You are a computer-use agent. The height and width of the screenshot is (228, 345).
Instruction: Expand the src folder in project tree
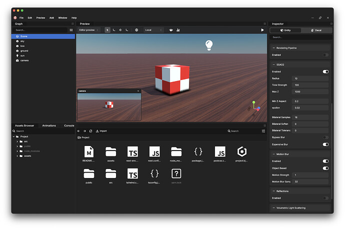(x=17, y=141)
